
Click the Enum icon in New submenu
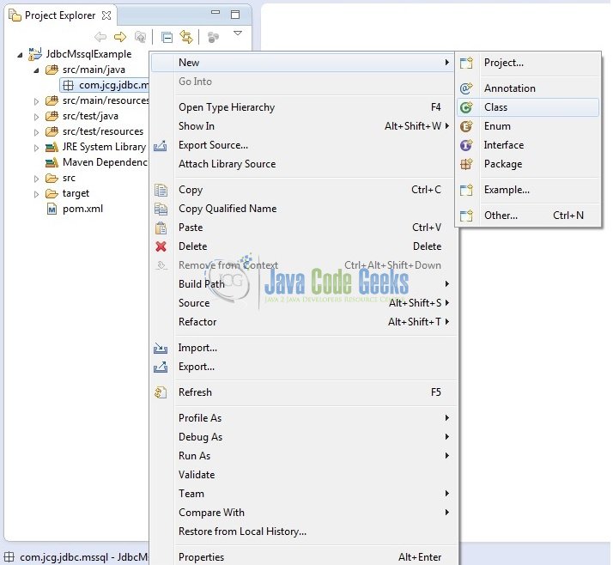coord(466,126)
